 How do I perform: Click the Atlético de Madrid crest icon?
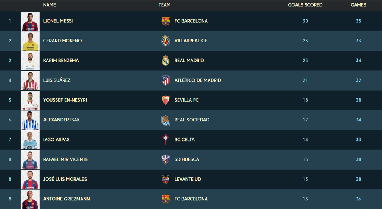165,80
